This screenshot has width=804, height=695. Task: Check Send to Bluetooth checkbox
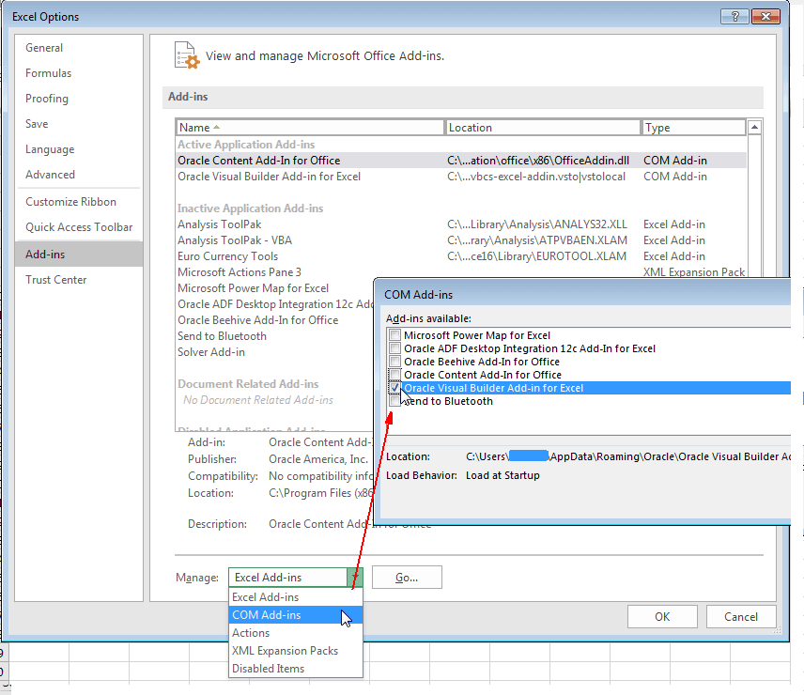point(394,401)
